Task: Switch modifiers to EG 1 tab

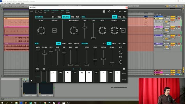Action: pos(104,44)
